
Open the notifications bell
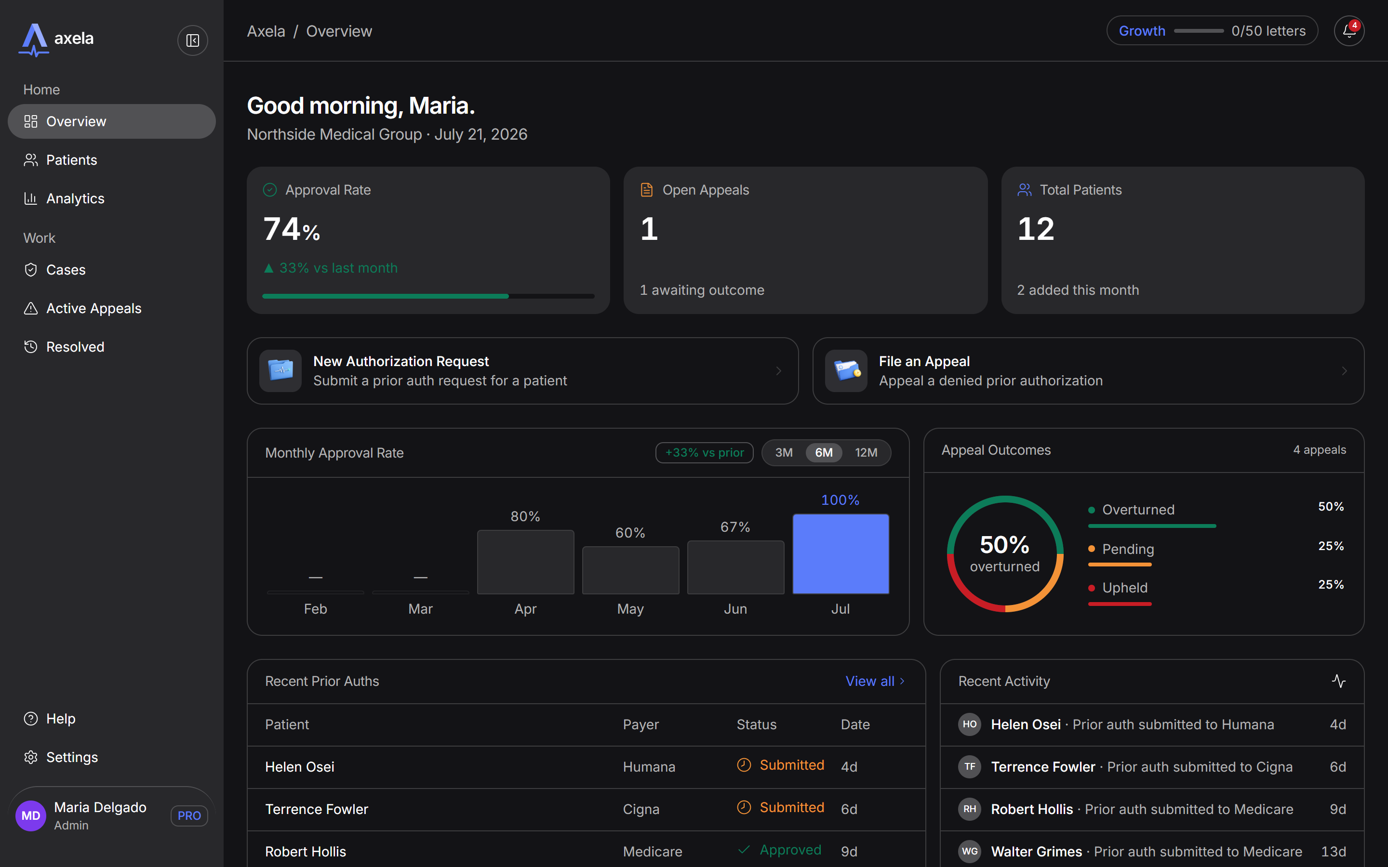pyautogui.click(x=1349, y=31)
